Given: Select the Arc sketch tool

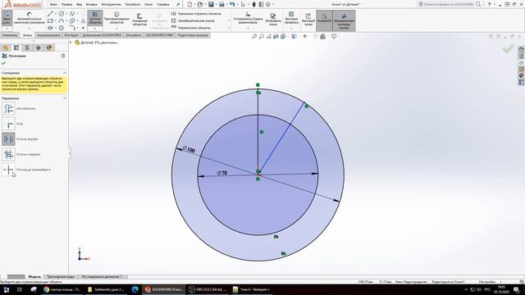Looking at the screenshot, I should tap(62, 20).
